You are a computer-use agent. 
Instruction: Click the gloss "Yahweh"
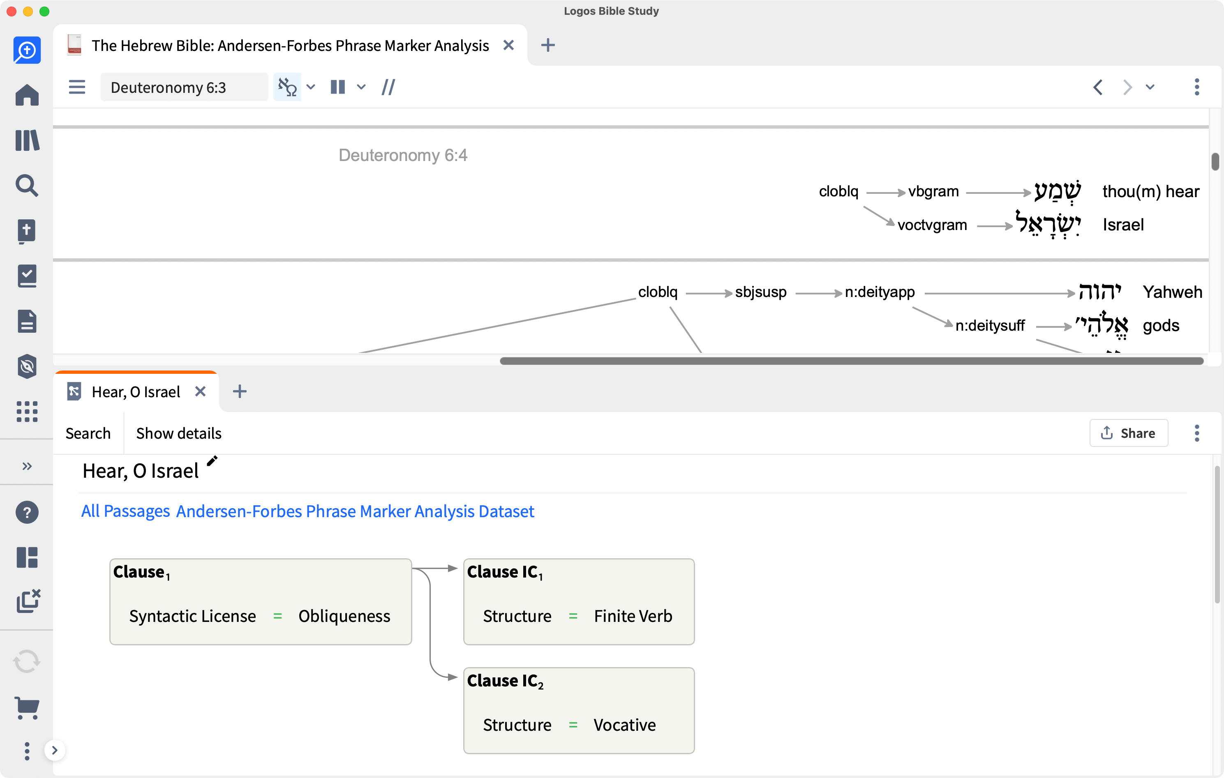coord(1173,292)
